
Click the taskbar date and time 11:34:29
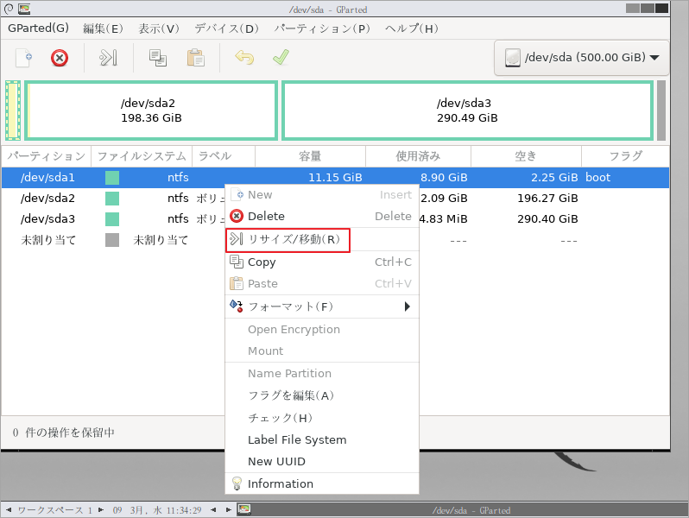pyautogui.click(x=157, y=510)
